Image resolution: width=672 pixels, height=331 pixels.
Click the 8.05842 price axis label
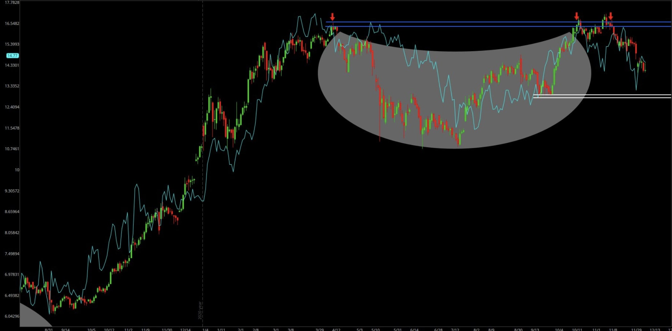(x=12, y=233)
